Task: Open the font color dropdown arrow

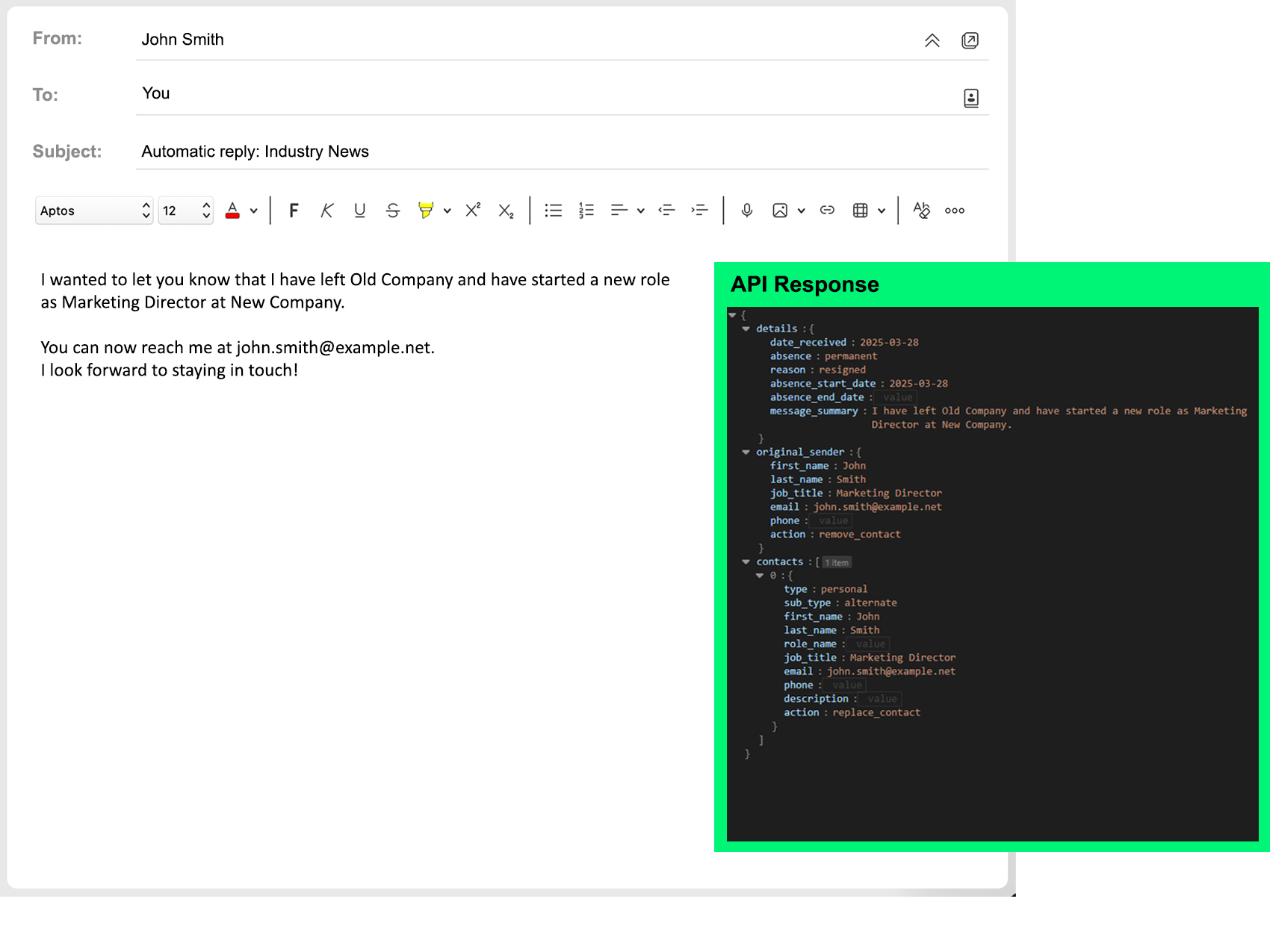Action: pyautogui.click(x=254, y=211)
